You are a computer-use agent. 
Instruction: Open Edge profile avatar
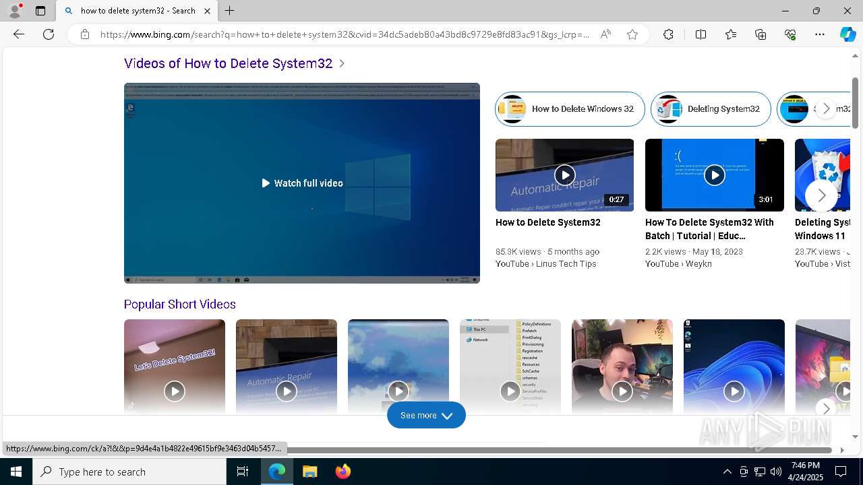click(14, 11)
